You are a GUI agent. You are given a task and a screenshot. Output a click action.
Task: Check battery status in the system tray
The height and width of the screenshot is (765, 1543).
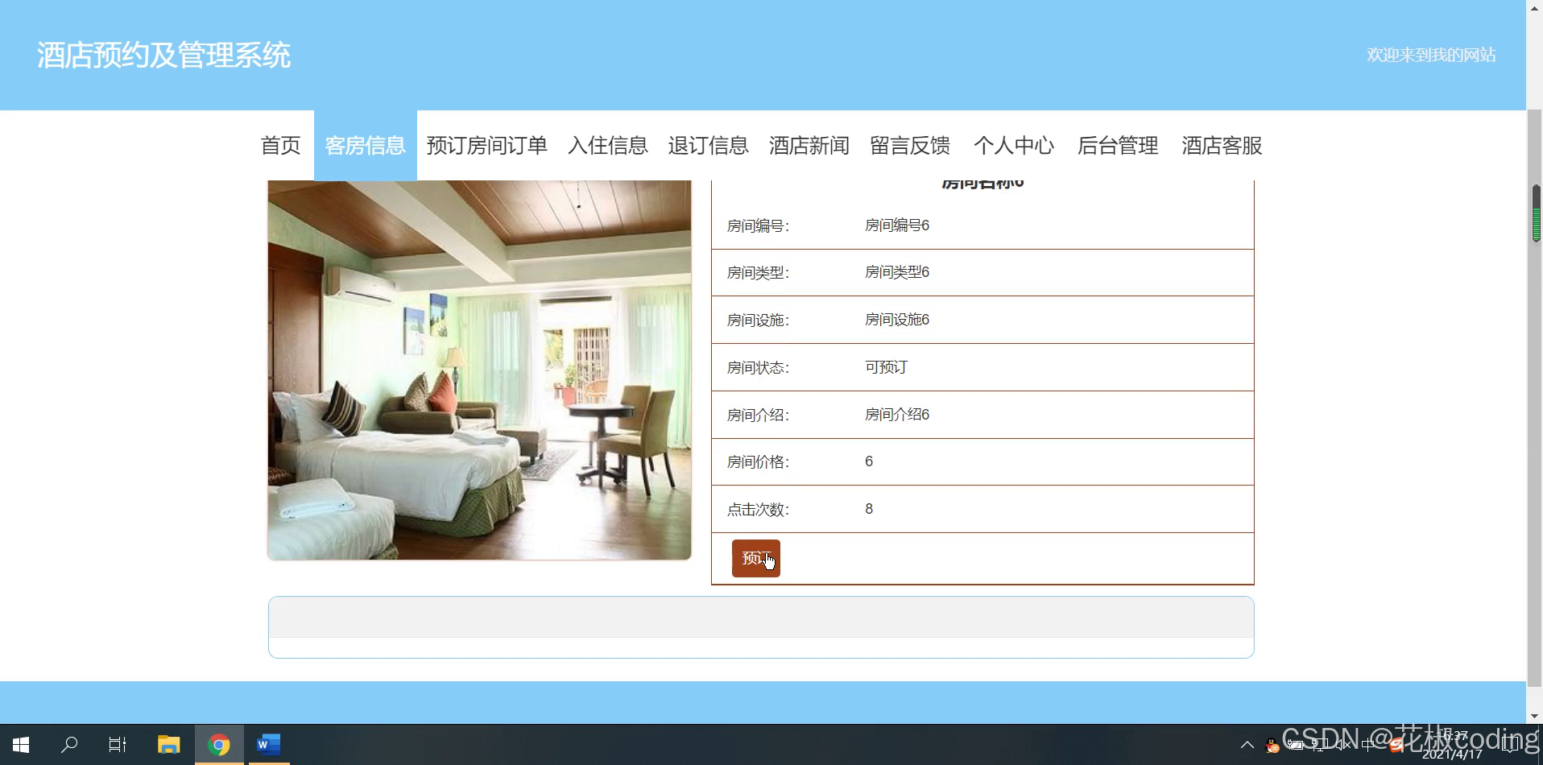coord(1295,745)
